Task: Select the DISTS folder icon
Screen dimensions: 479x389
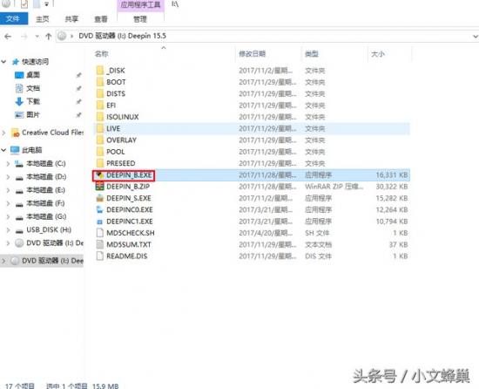Action: pos(100,94)
